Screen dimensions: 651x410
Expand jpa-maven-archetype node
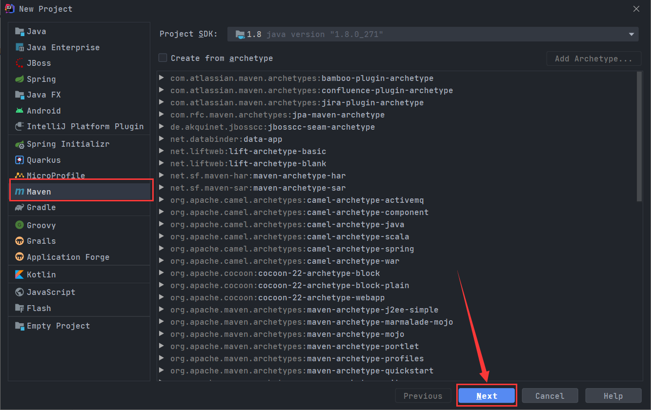pyautogui.click(x=162, y=115)
